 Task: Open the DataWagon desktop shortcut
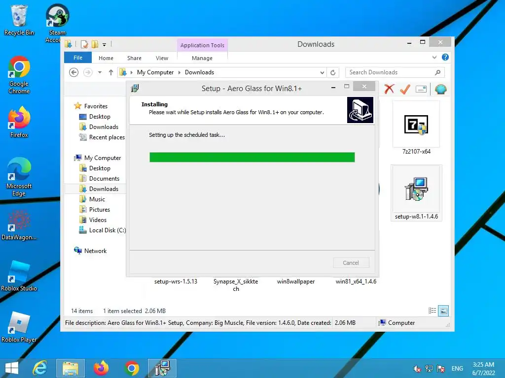[x=19, y=225]
